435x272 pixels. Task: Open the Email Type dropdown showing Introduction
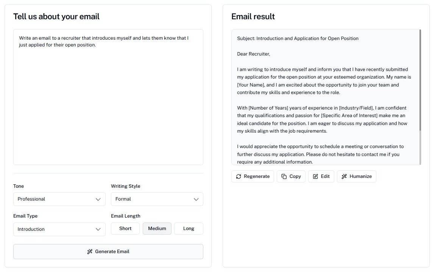click(x=59, y=229)
